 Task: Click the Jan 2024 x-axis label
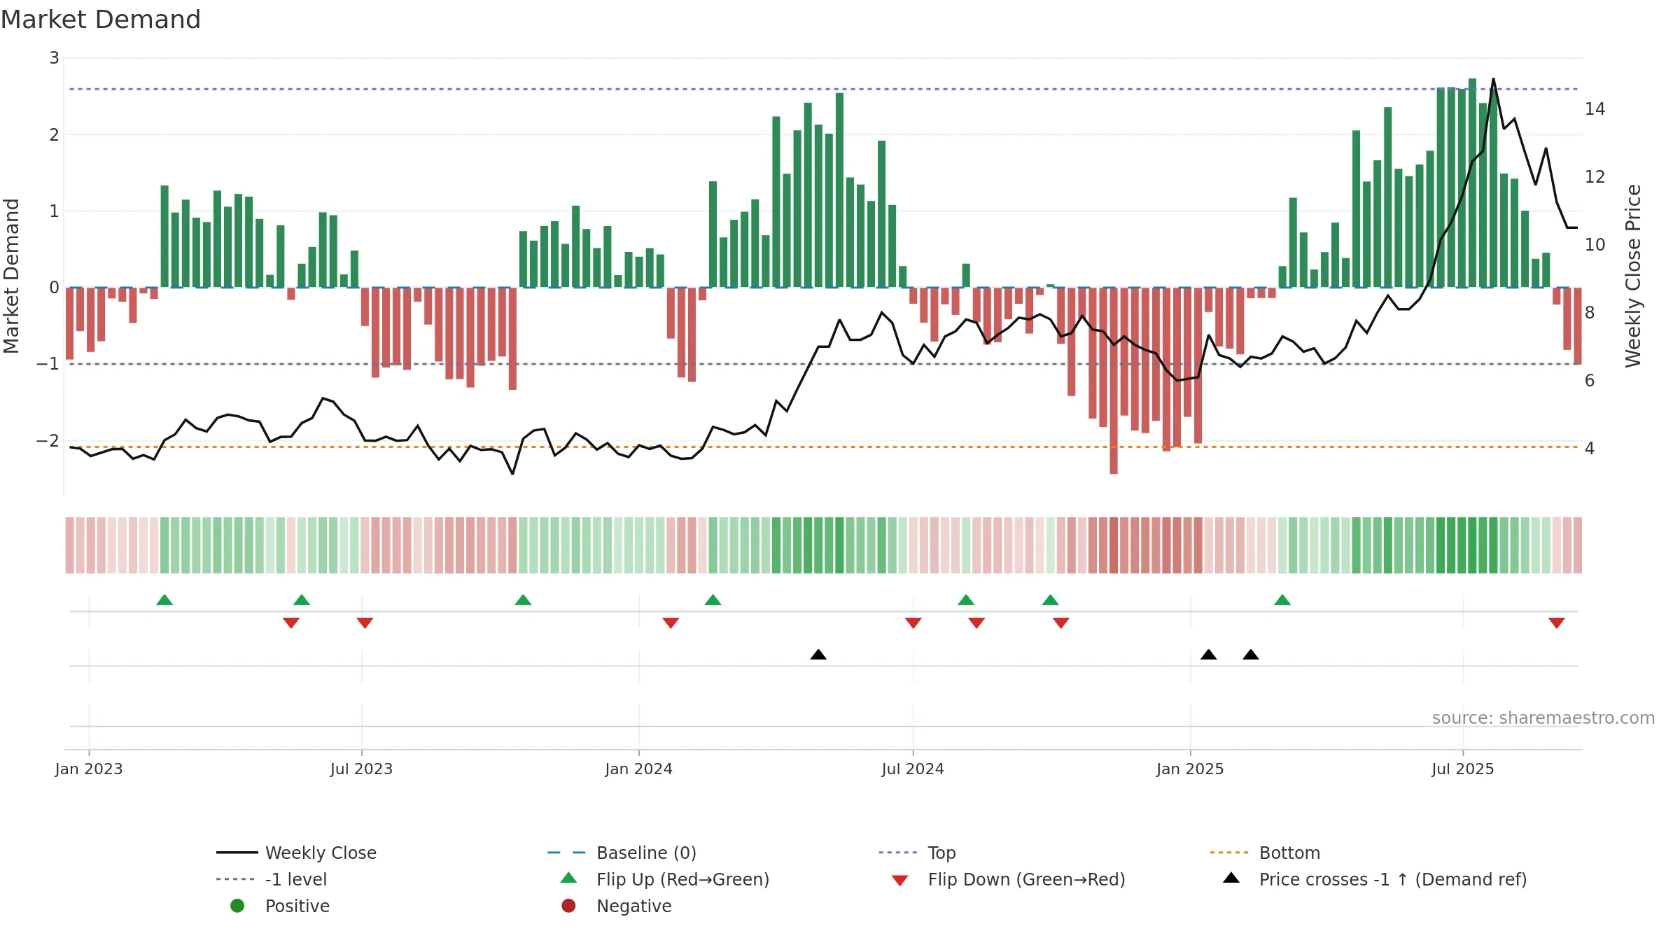coord(638,769)
